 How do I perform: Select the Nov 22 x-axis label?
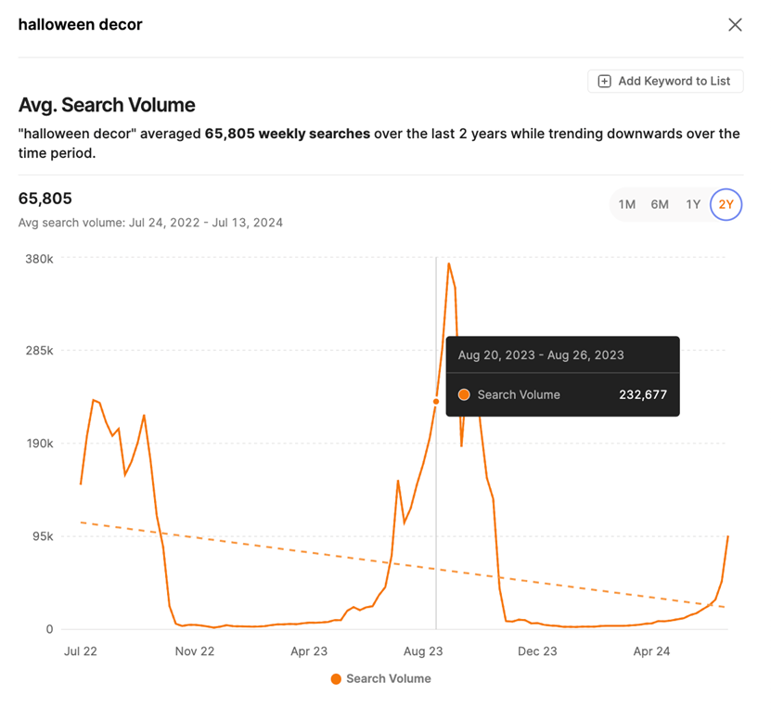(x=195, y=651)
